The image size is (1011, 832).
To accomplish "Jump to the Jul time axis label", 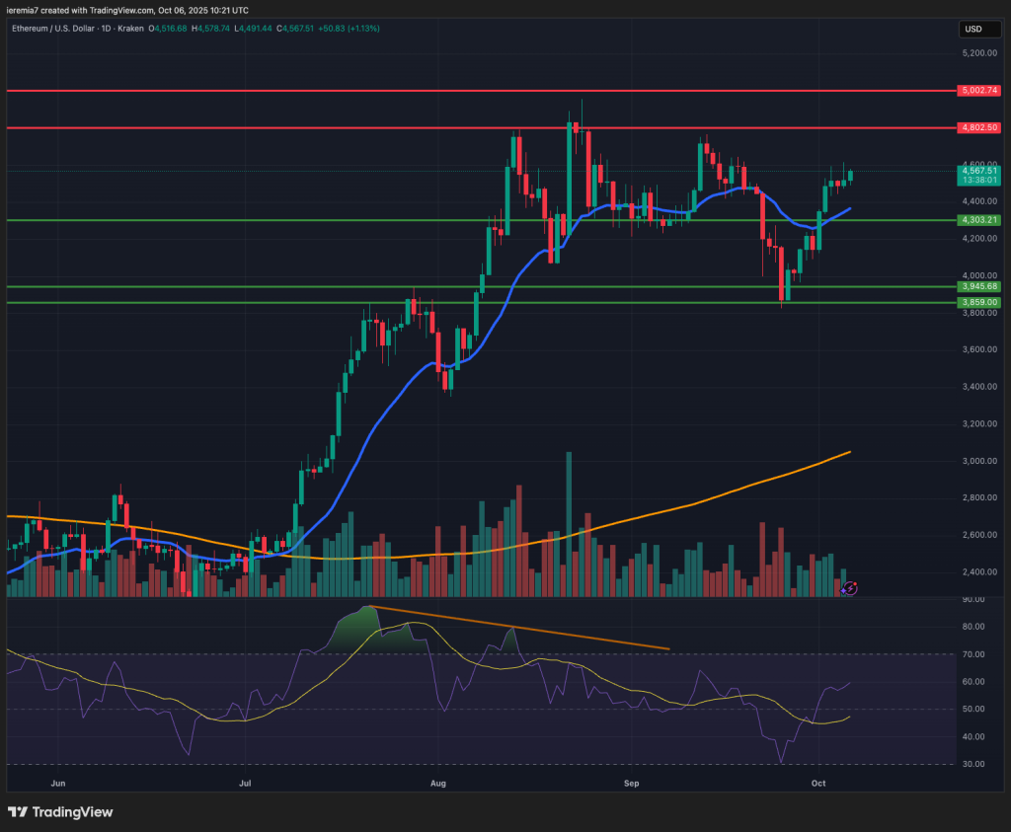I will [243, 783].
